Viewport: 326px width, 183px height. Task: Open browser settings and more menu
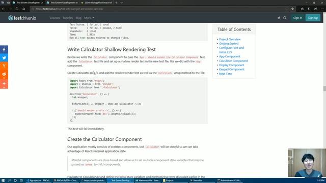[322, 9]
